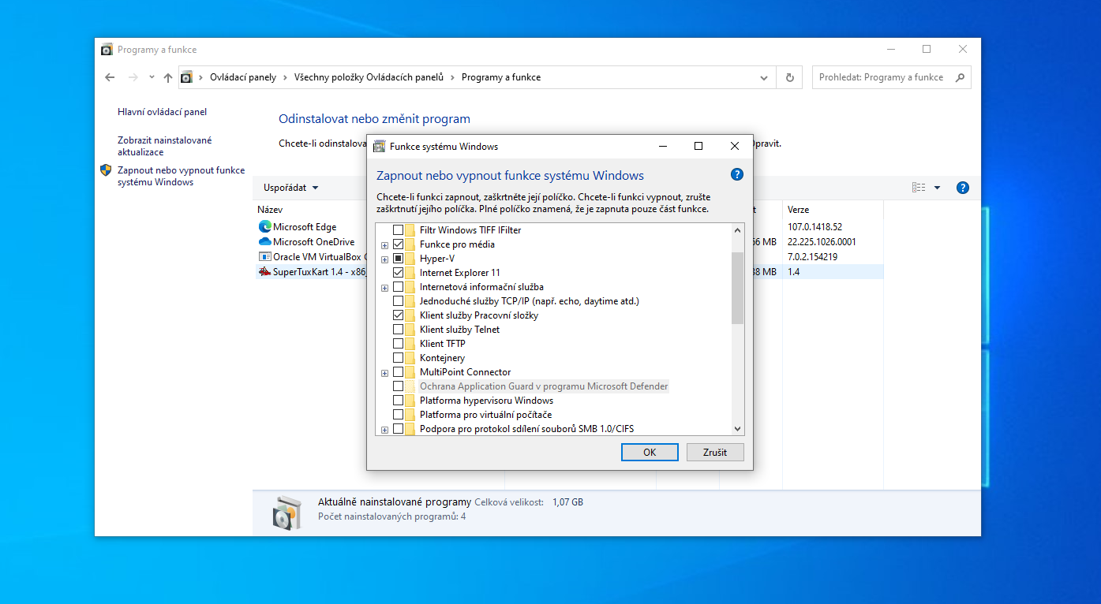
Task: Click the view options icon in Programy a funkce
Action: click(919, 188)
